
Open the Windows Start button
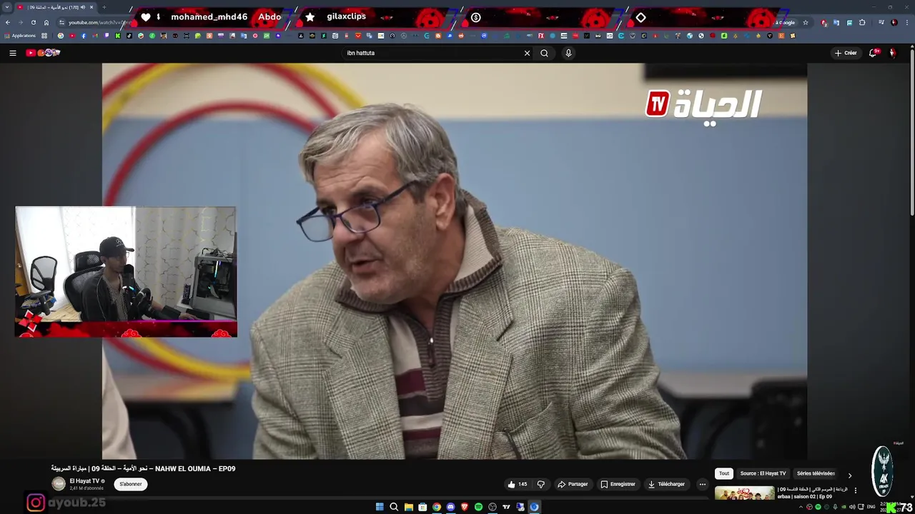point(380,507)
